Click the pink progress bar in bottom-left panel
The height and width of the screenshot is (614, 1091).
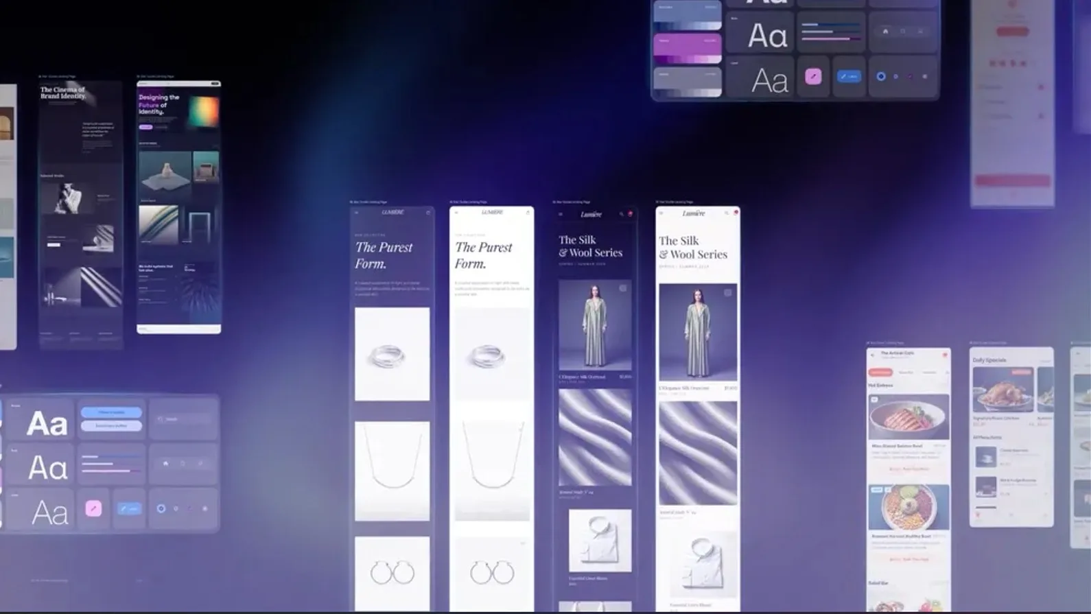tap(106, 471)
